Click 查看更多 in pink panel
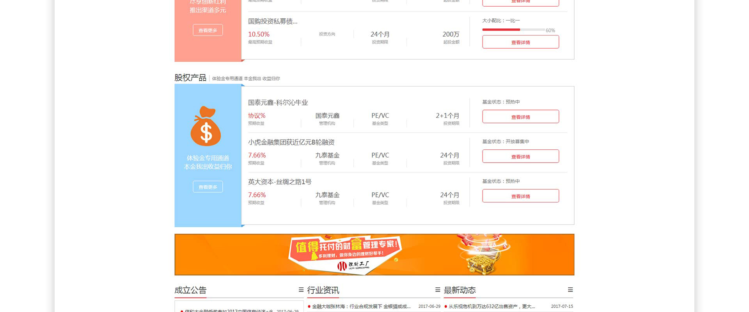Screen dimensions: 749x312 [208, 30]
